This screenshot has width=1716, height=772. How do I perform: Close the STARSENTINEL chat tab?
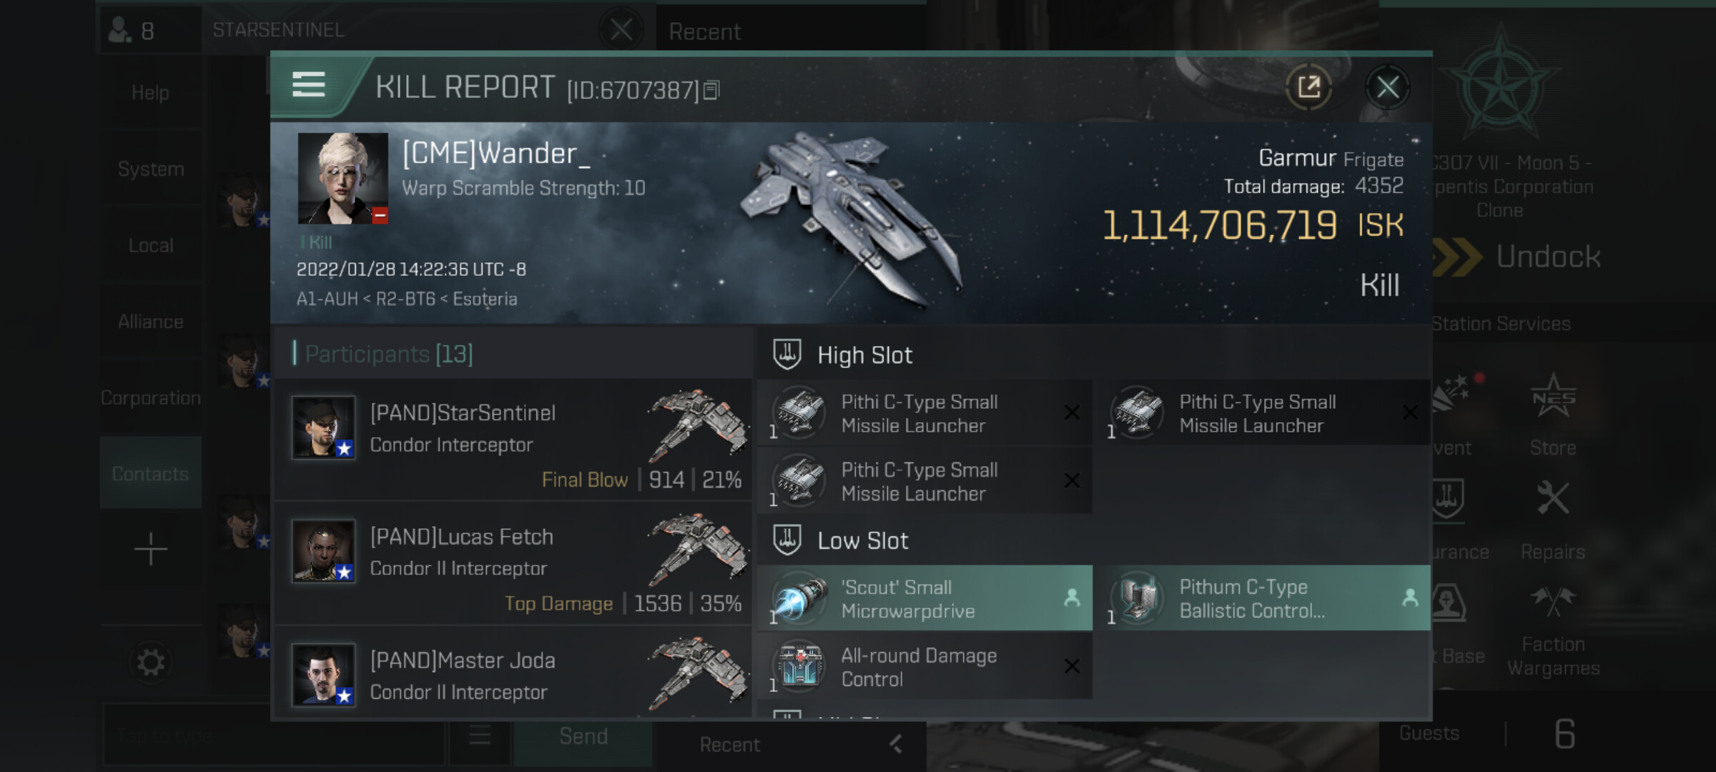click(621, 30)
